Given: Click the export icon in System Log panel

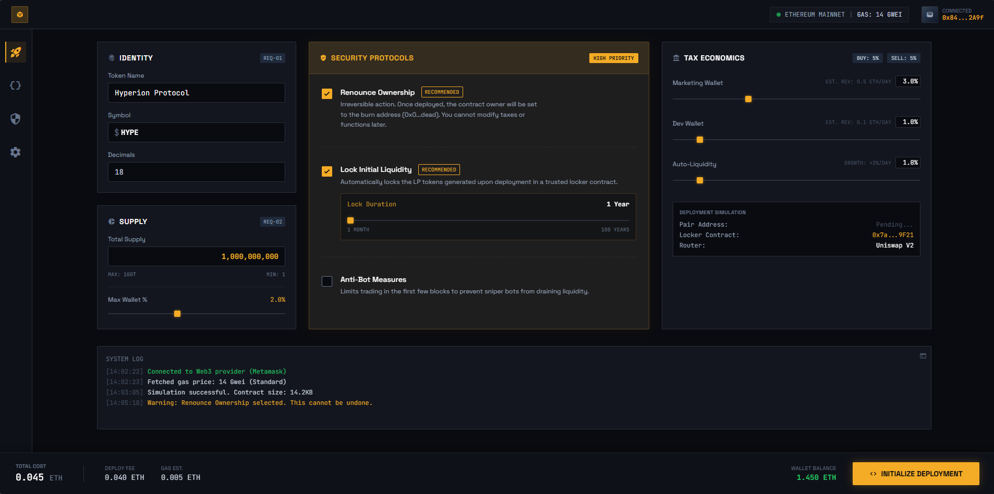Looking at the screenshot, I should [x=922, y=355].
